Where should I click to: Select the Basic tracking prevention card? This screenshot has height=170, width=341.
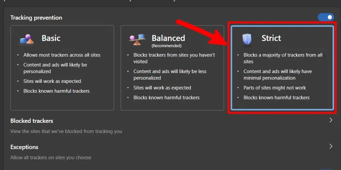coord(62,68)
